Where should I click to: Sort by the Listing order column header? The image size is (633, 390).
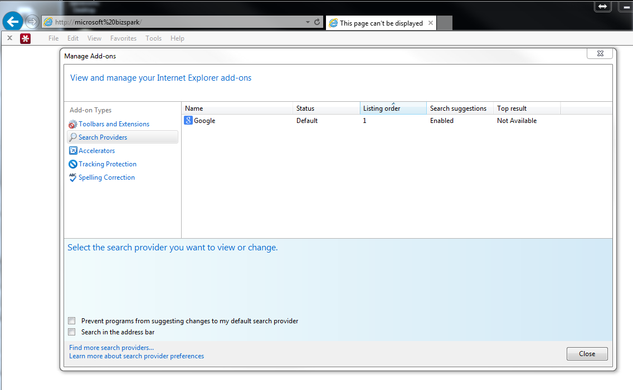(x=393, y=108)
